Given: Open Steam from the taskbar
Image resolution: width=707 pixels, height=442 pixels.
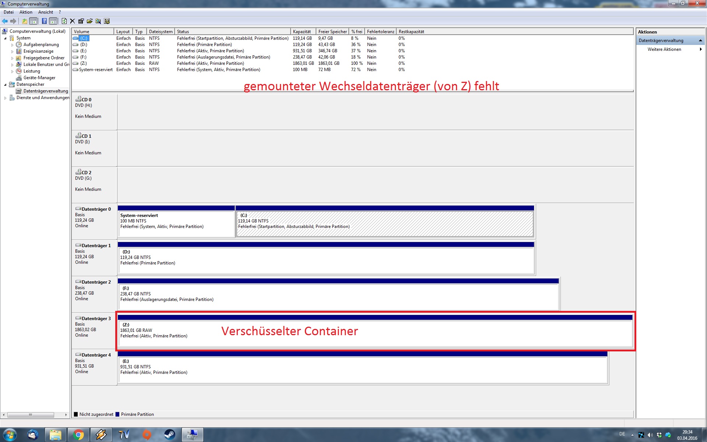Looking at the screenshot, I should click(x=169, y=435).
